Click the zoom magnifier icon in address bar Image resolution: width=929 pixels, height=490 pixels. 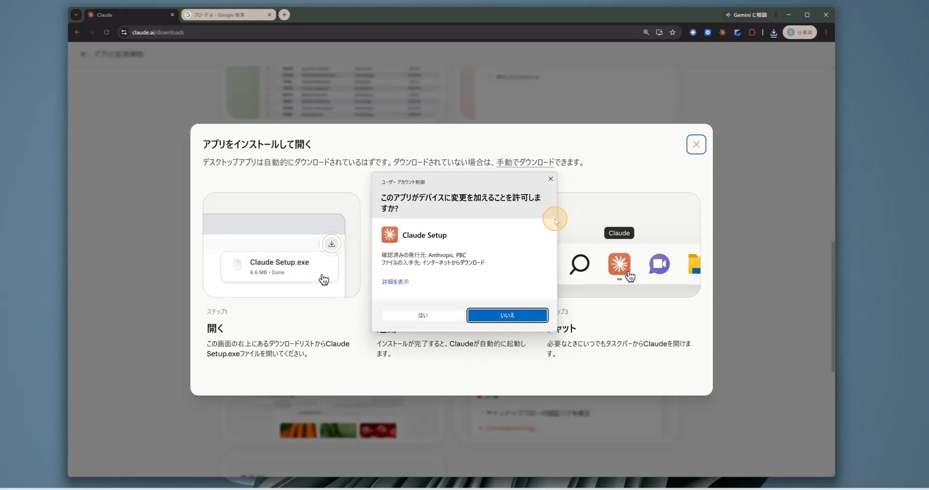[x=646, y=32]
